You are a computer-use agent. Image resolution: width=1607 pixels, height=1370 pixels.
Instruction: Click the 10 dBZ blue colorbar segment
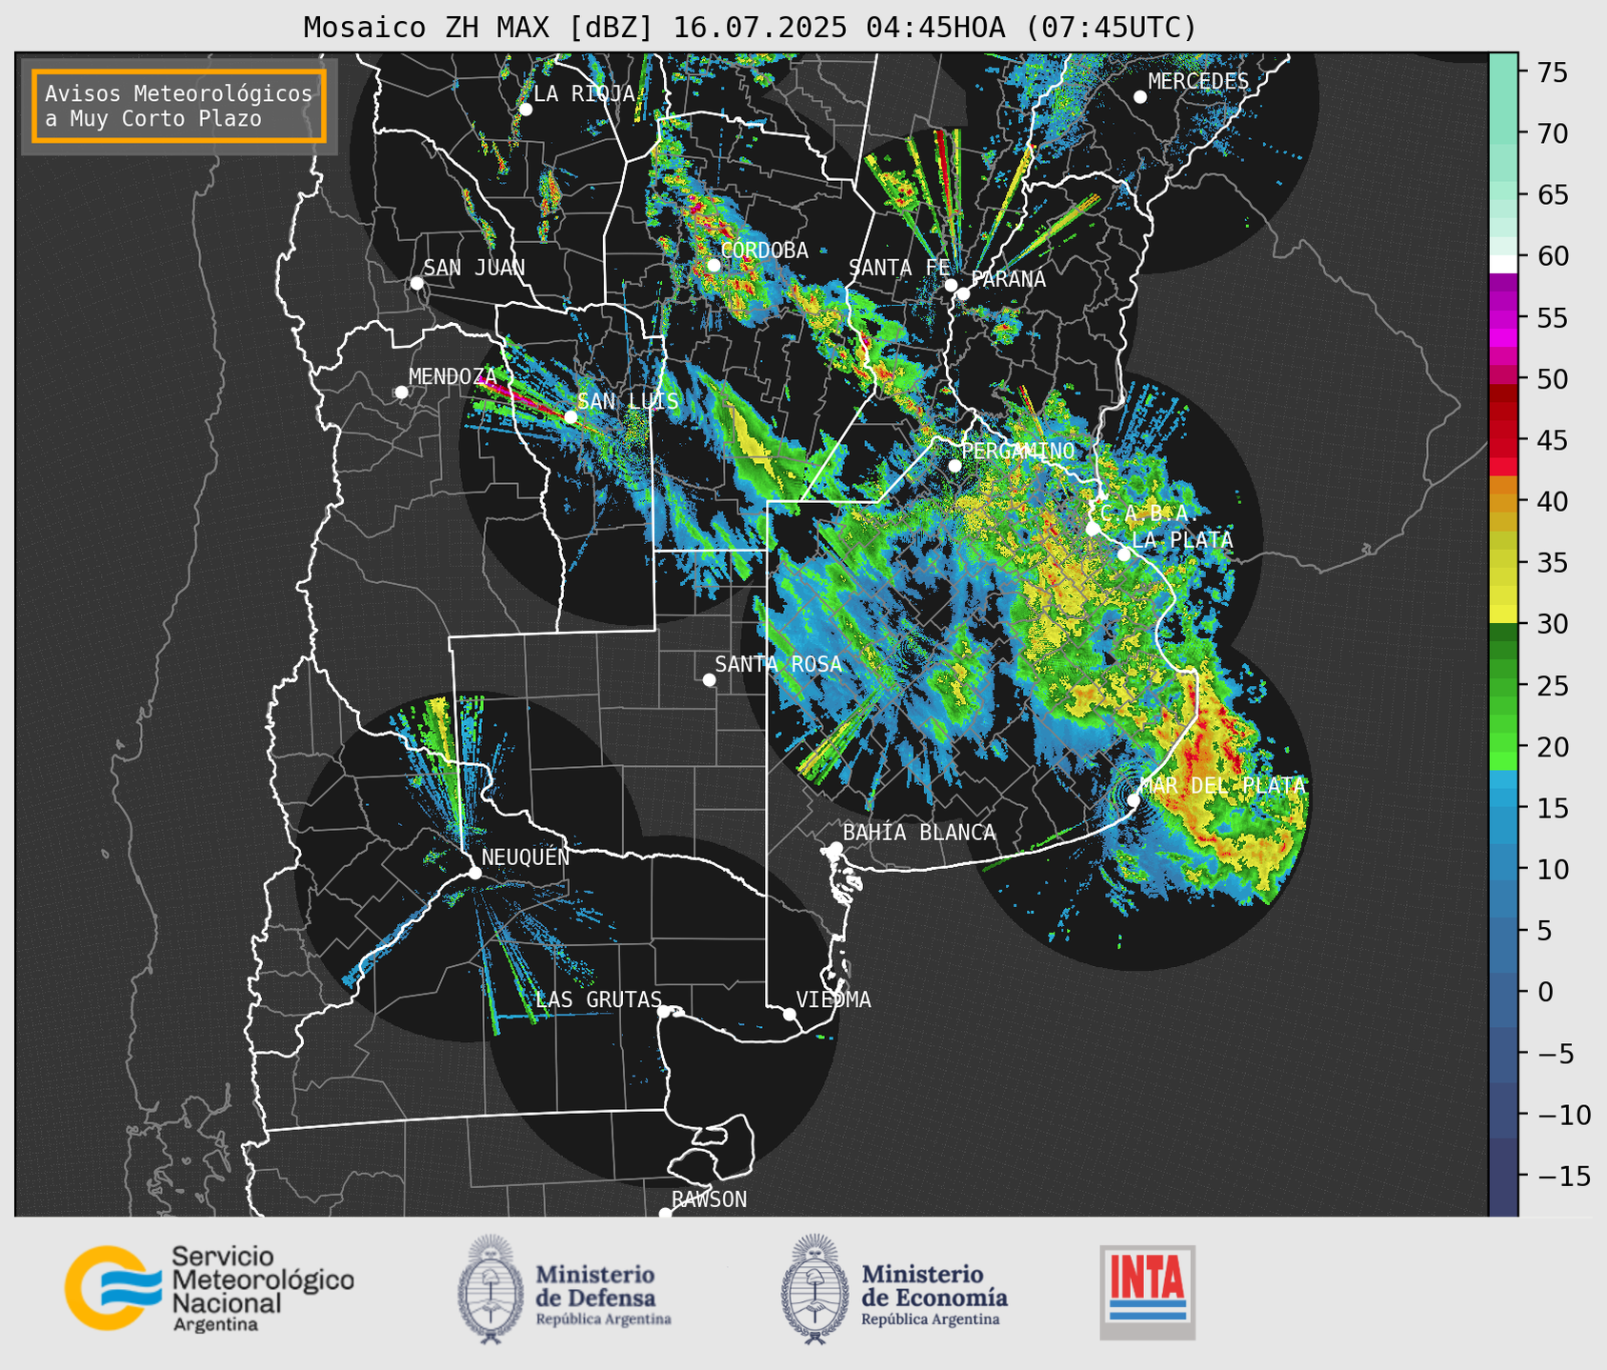point(1503,870)
